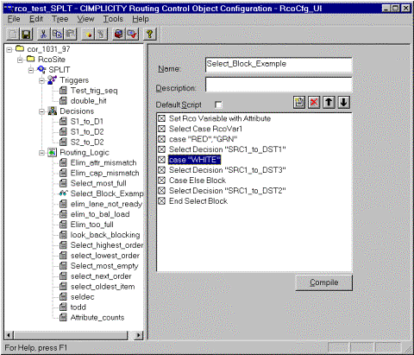Move selected block down with arrow button
Image resolution: width=414 pixels, height=355 pixels.
pos(344,102)
